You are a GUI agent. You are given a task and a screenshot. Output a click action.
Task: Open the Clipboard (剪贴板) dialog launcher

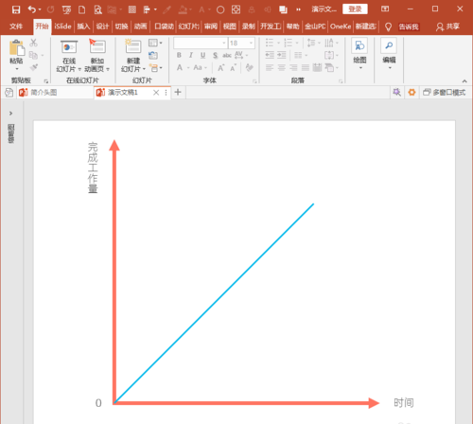coord(46,81)
